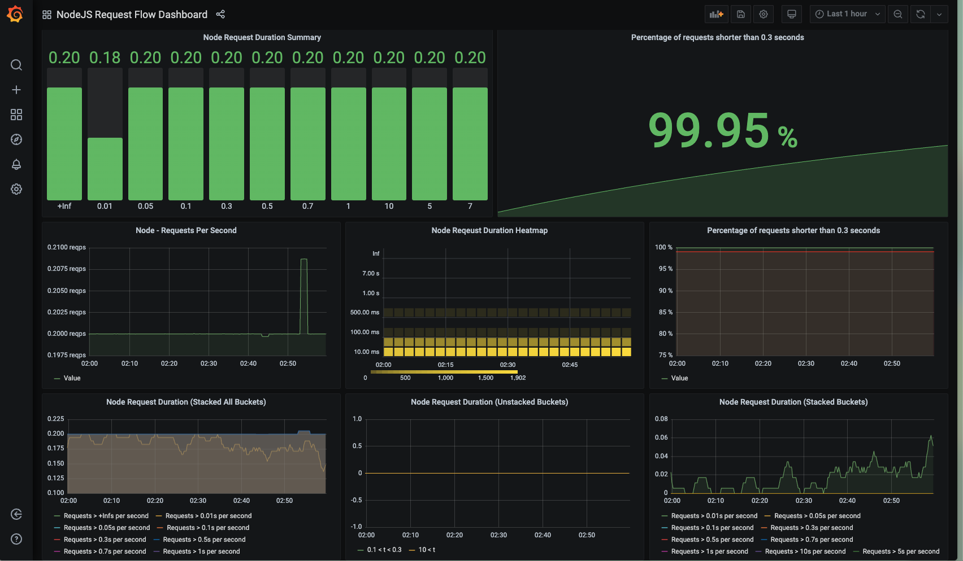The width and height of the screenshot is (963, 561).
Task: Enable kiosk mode with the TV icon
Action: 791,14
